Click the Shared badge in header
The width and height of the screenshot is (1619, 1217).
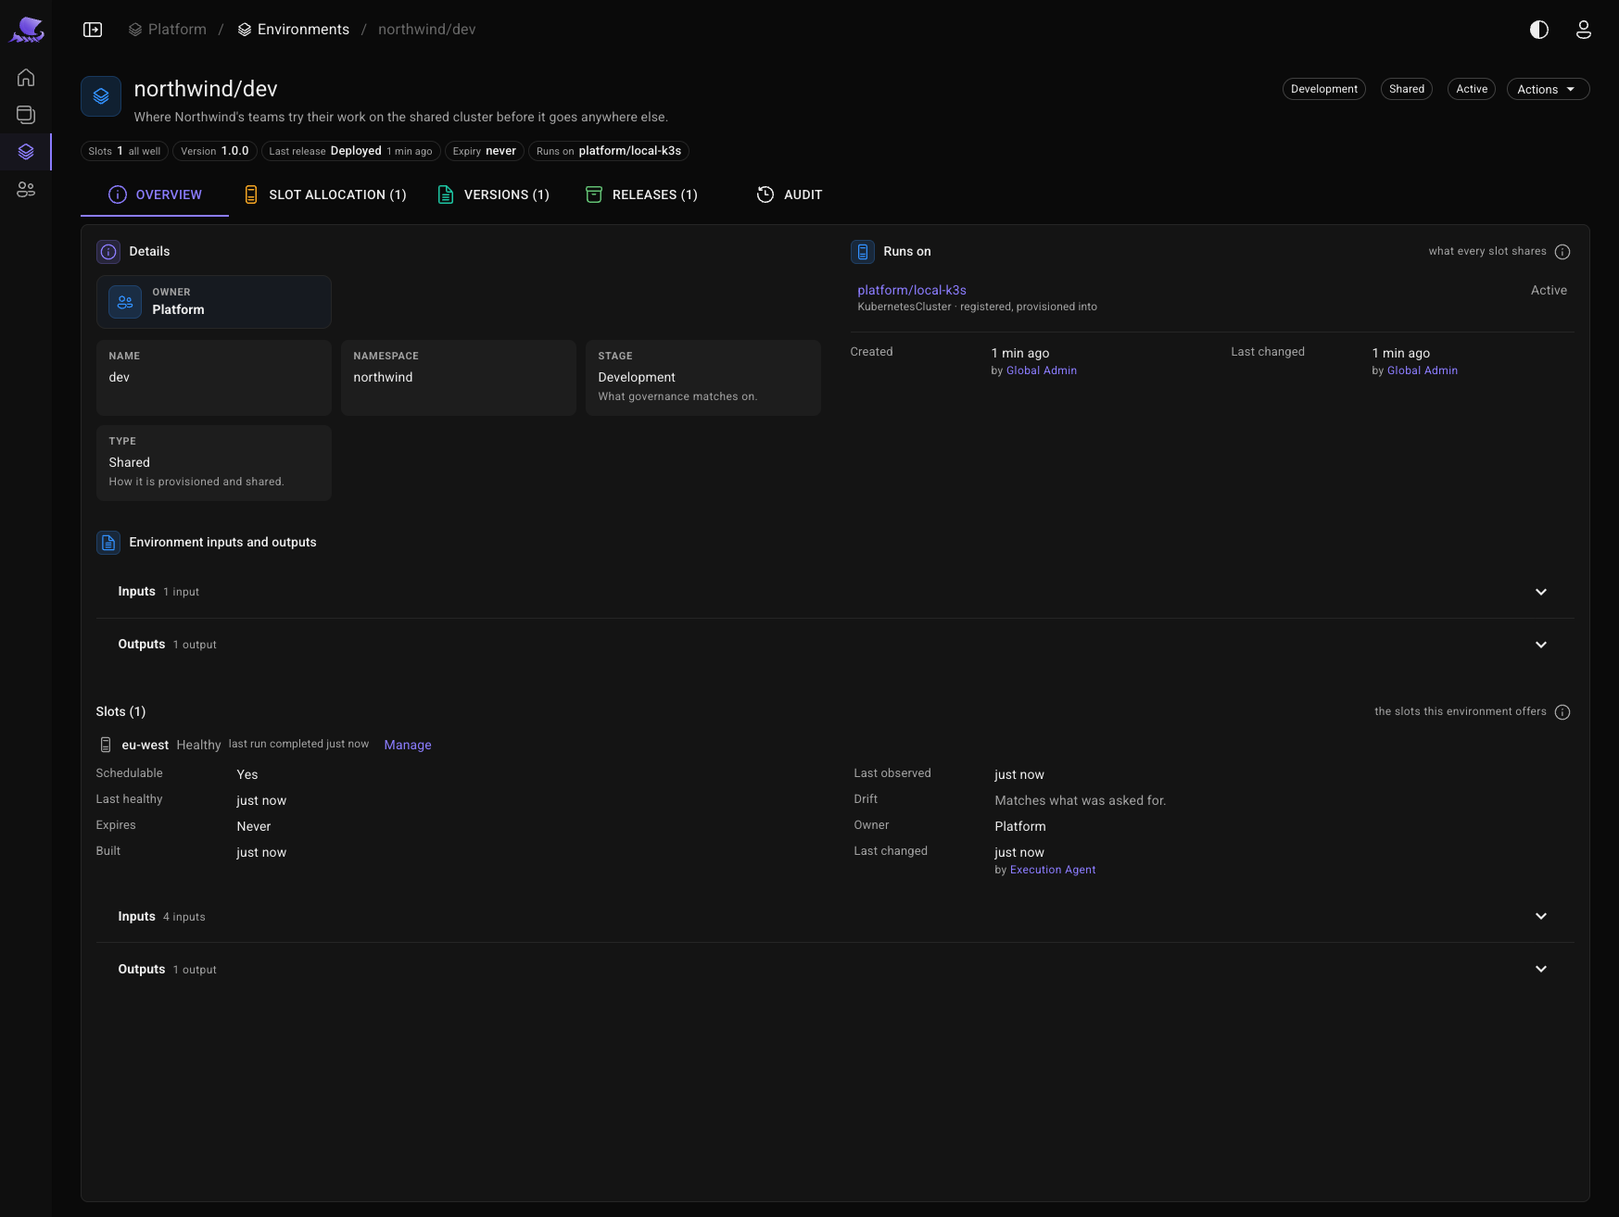pos(1407,89)
